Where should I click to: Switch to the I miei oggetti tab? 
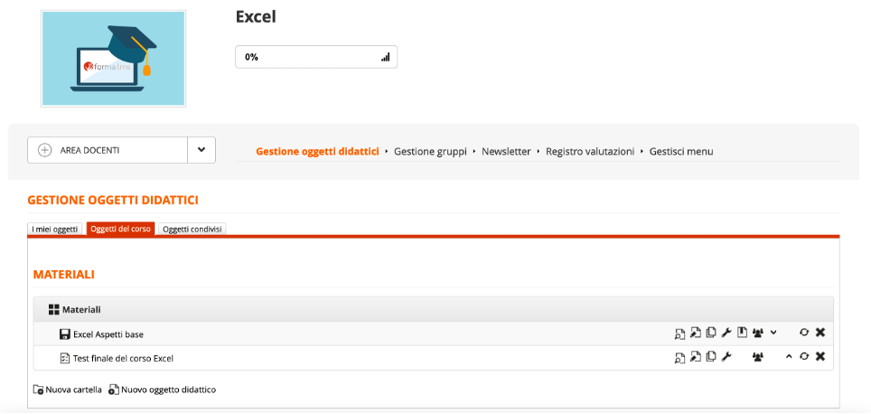55,230
